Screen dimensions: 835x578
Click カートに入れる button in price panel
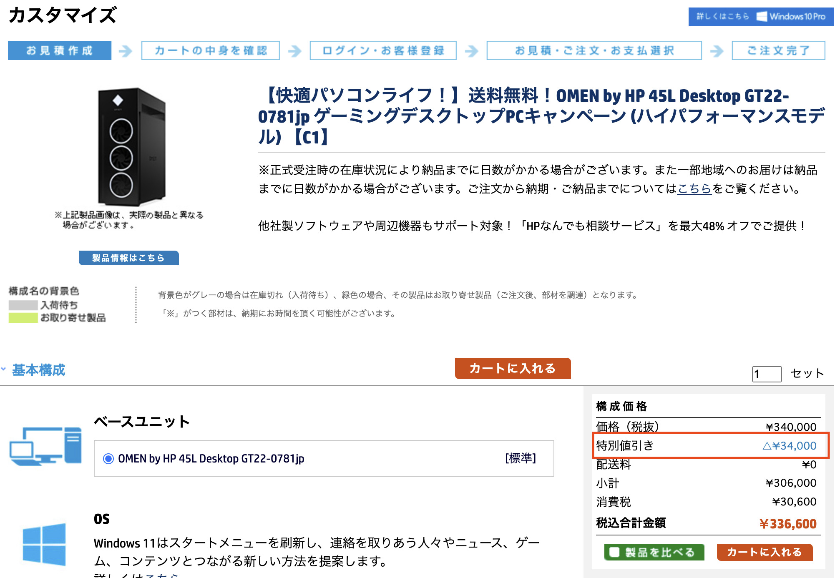coord(765,552)
